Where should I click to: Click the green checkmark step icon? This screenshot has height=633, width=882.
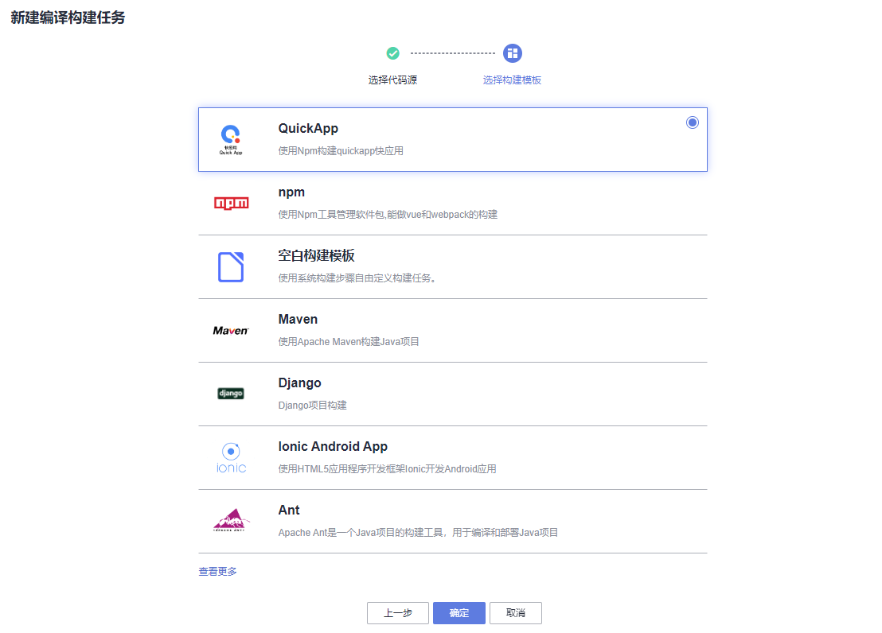[392, 53]
